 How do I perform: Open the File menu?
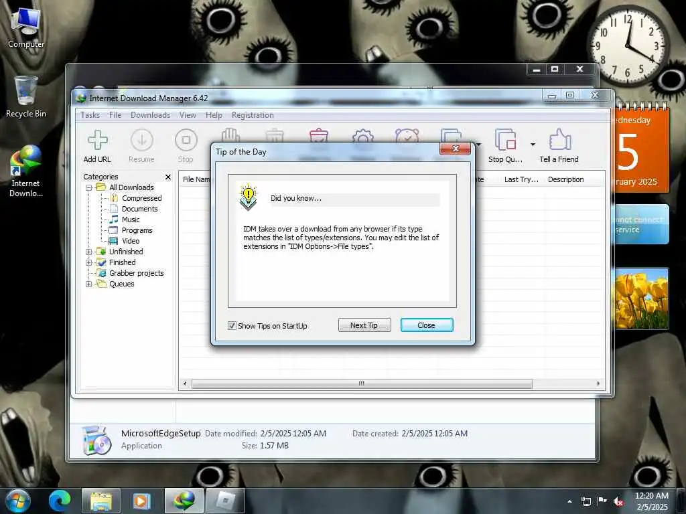pos(115,115)
